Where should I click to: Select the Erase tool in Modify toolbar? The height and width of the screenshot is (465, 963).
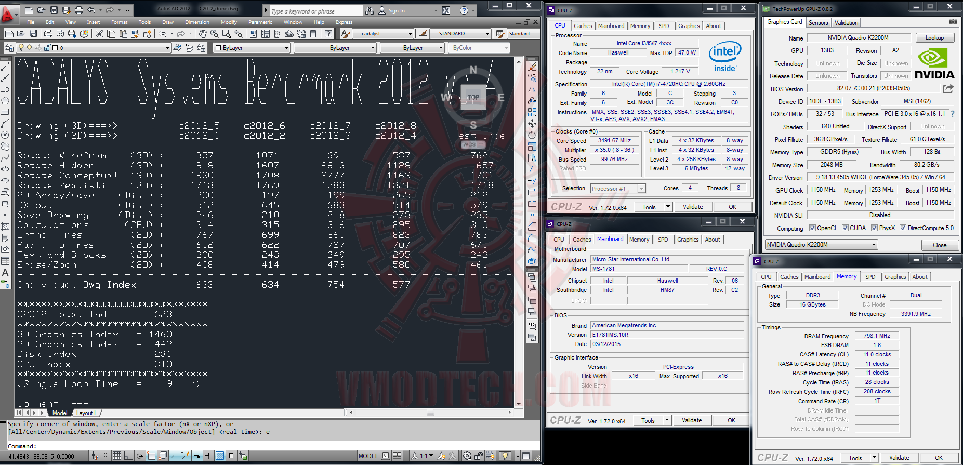coord(532,67)
